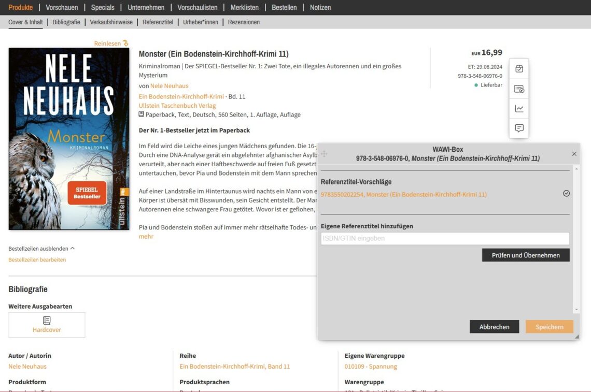The width and height of the screenshot is (591, 392).
Task: Expand the description with the 'mehr' link
Action: pos(146,237)
